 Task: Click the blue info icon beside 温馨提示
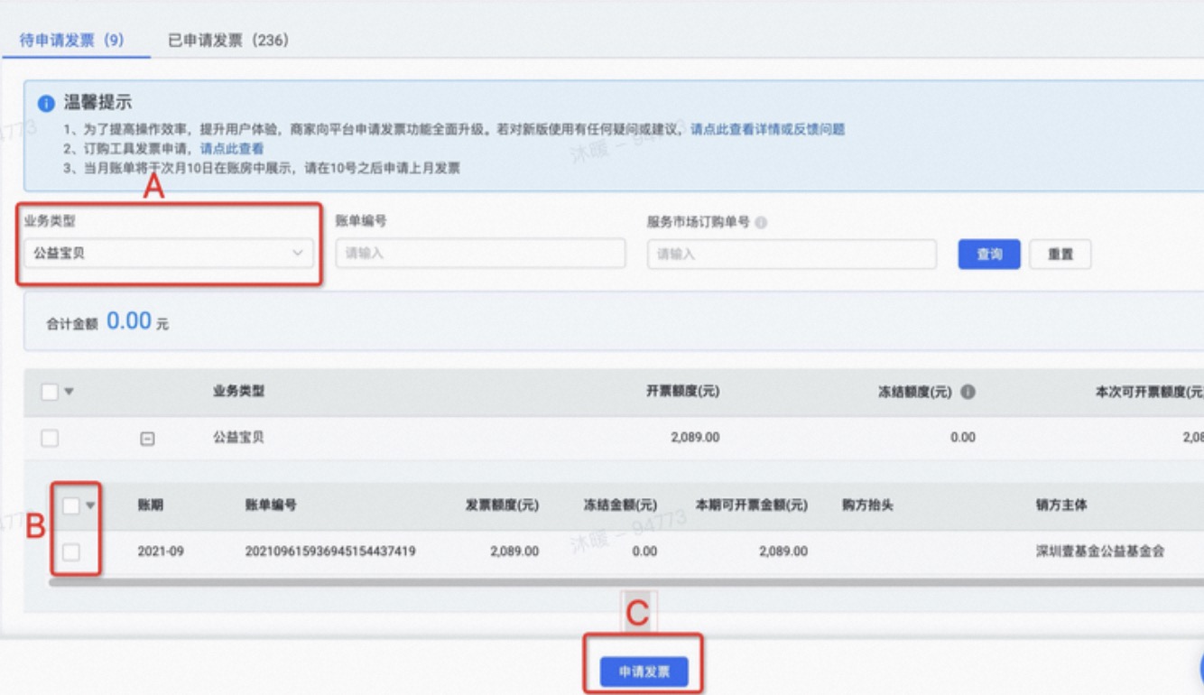coord(46,104)
